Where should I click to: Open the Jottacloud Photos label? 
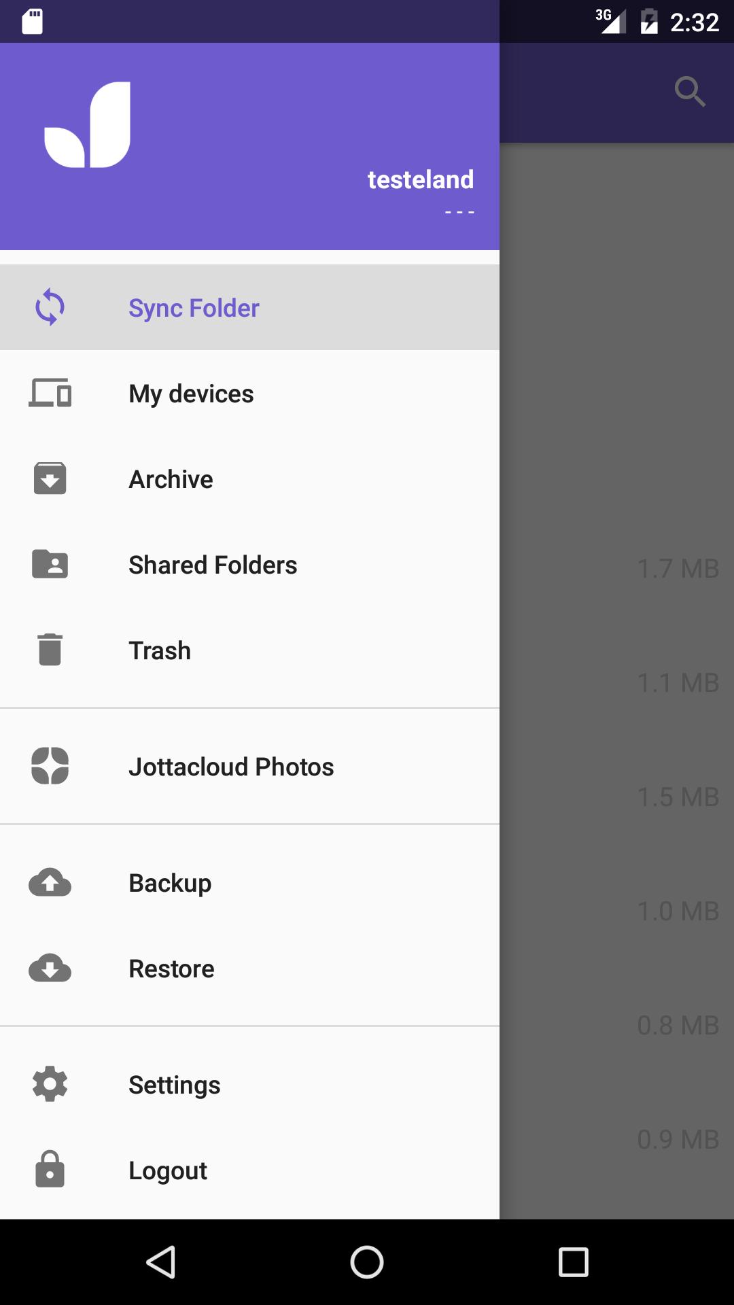(231, 767)
